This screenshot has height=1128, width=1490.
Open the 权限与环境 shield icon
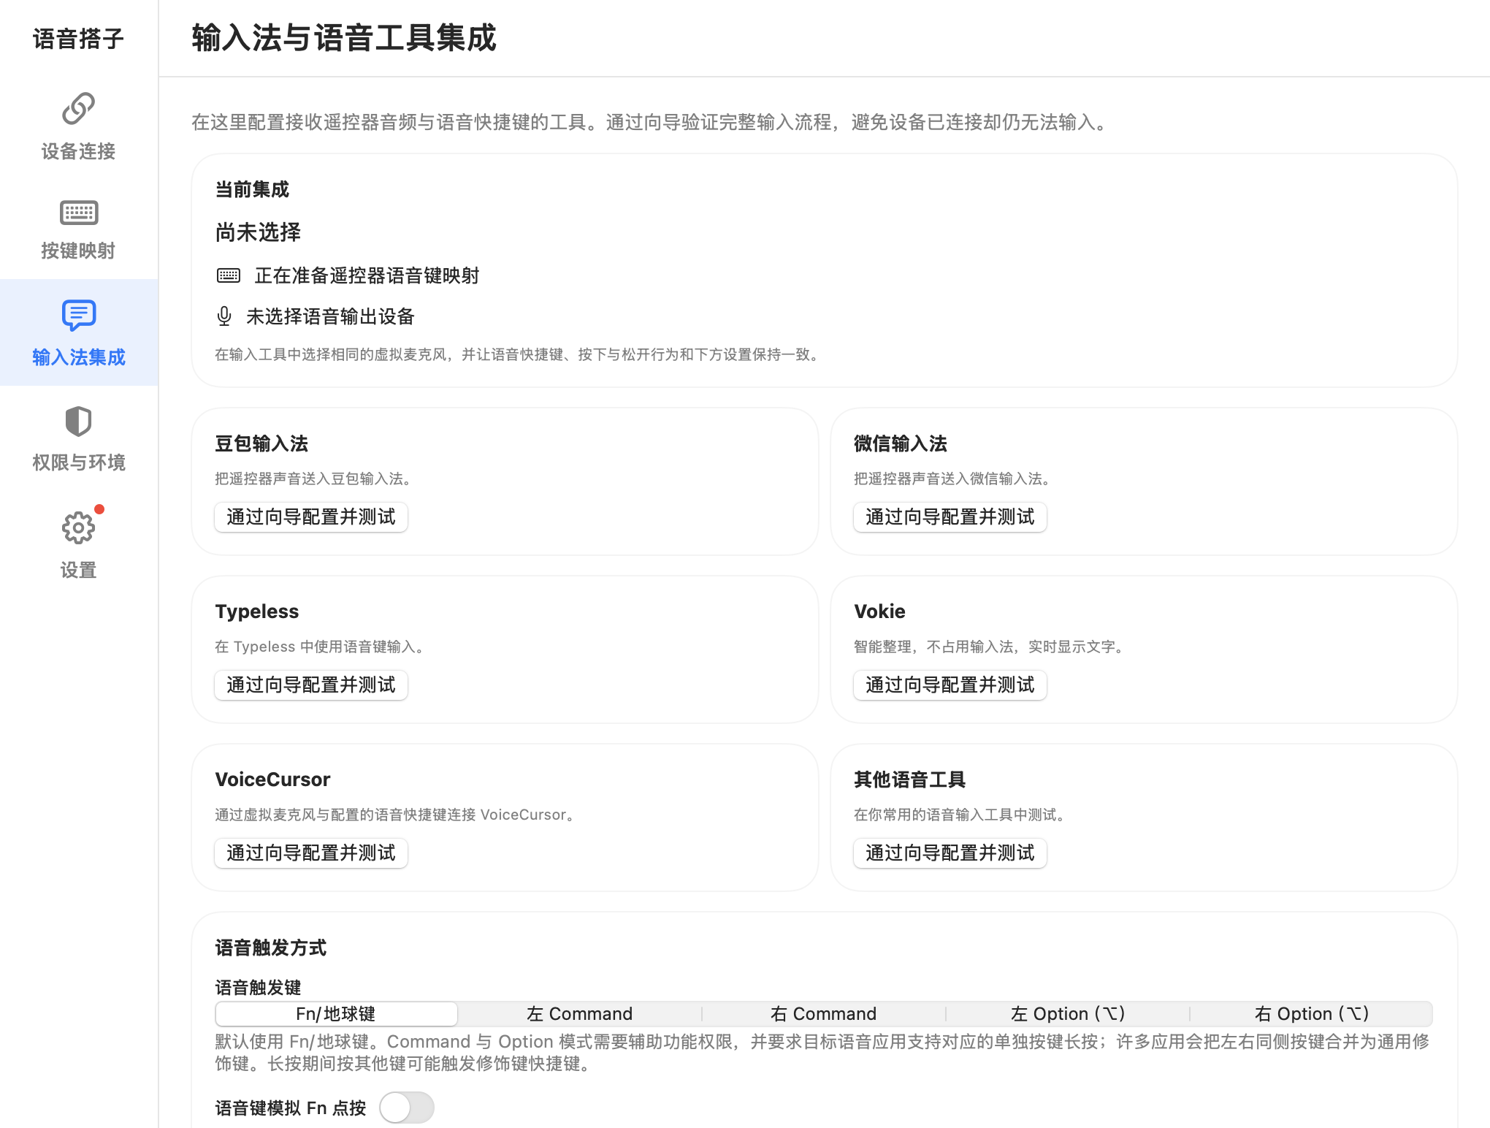pyautogui.click(x=78, y=422)
